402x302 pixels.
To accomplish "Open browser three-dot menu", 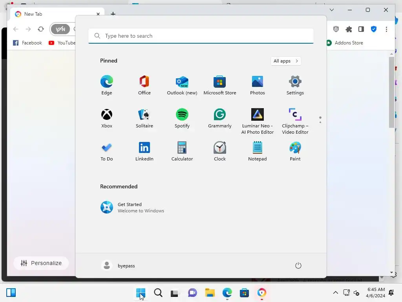I will [386, 29].
